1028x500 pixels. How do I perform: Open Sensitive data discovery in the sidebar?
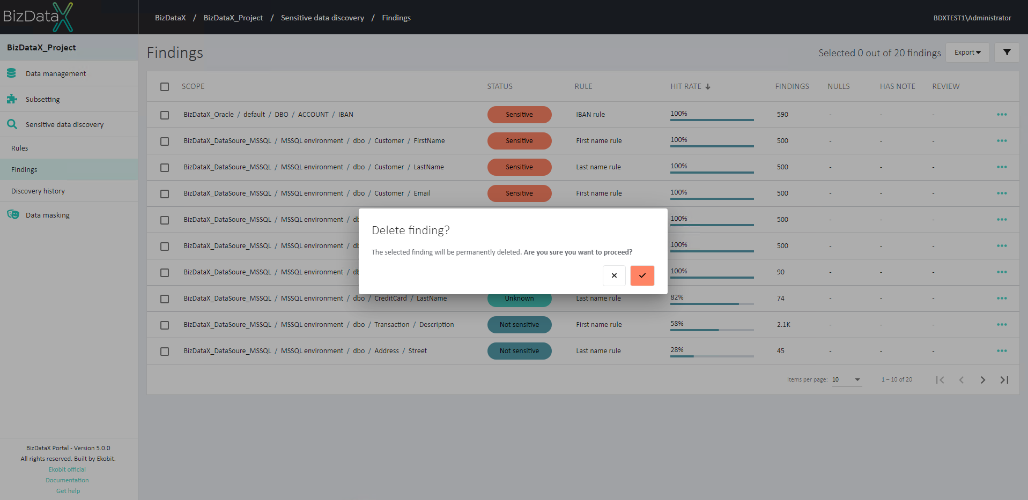point(69,124)
